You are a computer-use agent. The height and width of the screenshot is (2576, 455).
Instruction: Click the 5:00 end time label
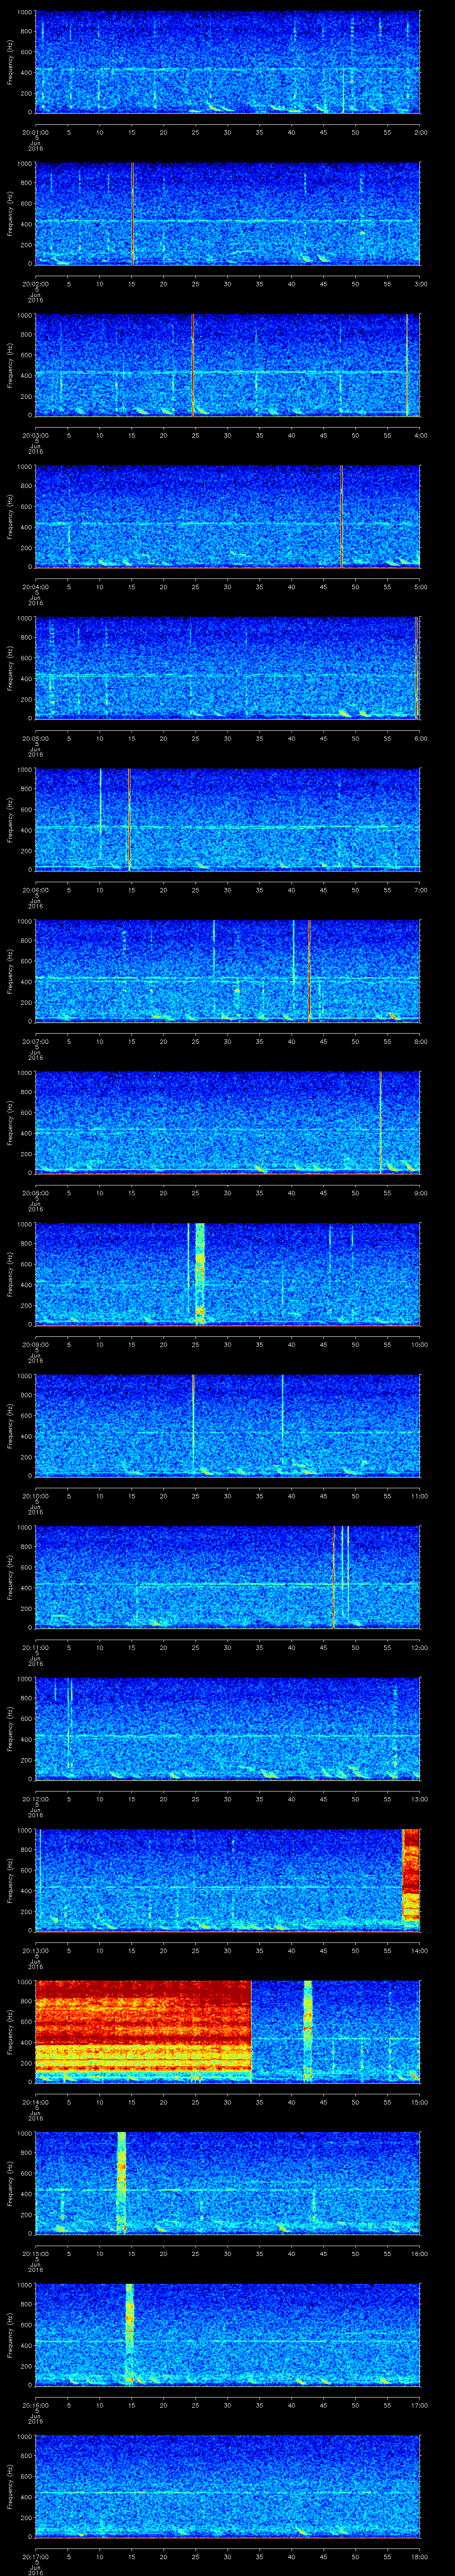420,587
